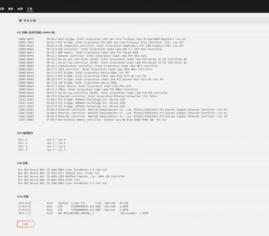Viewport: 269px width, 236px height.
Task: Click the USB 设备 section heading
Action: tap(22, 163)
